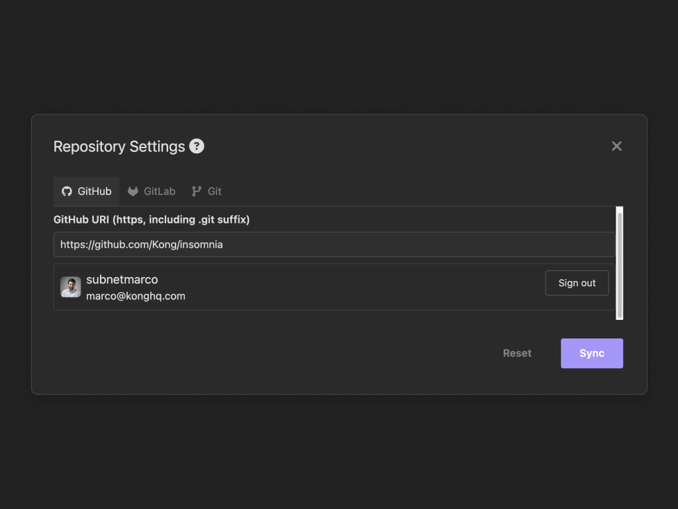This screenshot has width=678, height=509.
Task: Click the GitLab fox logo icon
Action: pyautogui.click(x=132, y=191)
